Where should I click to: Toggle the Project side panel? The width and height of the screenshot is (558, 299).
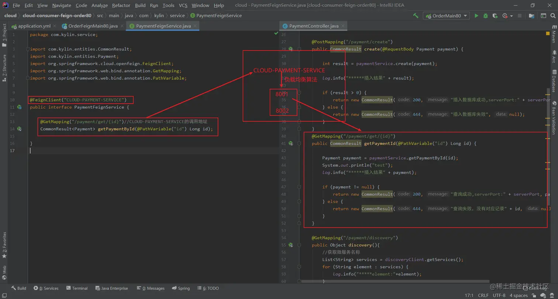coord(4,35)
